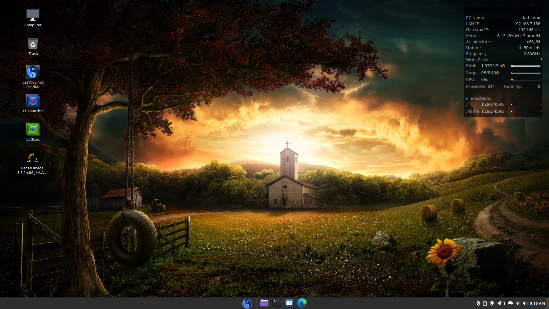
Task: Open the LL Store desktop icon
Action: [x=33, y=130]
